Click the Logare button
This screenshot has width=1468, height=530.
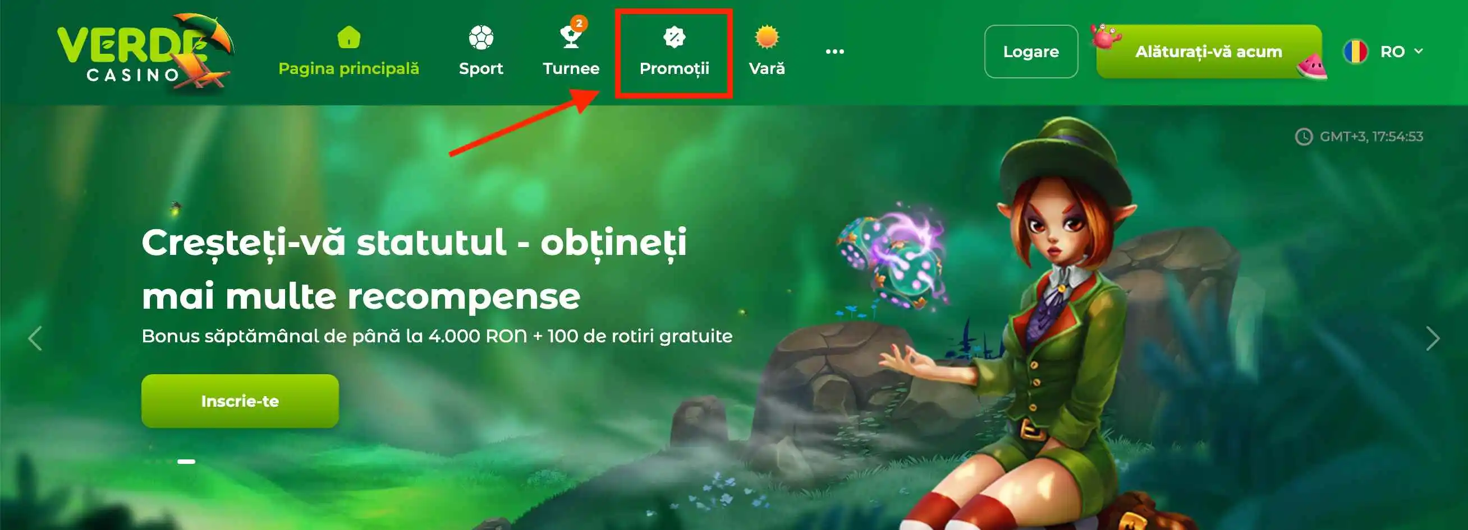pos(1031,52)
